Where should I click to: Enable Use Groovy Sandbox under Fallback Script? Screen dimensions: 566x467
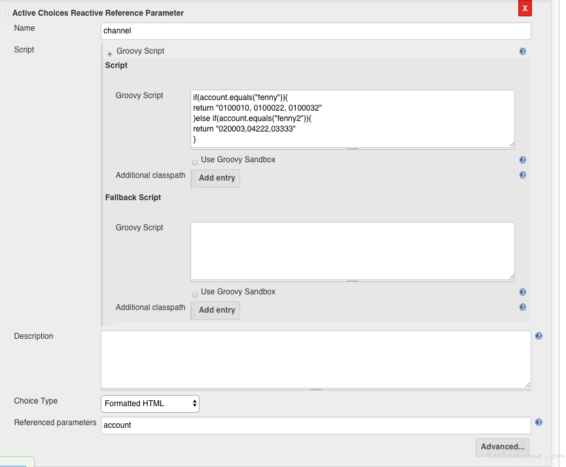click(195, 295)
